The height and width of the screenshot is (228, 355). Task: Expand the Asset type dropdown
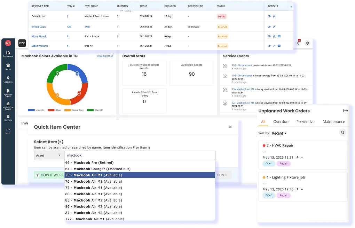coord(49,155)
